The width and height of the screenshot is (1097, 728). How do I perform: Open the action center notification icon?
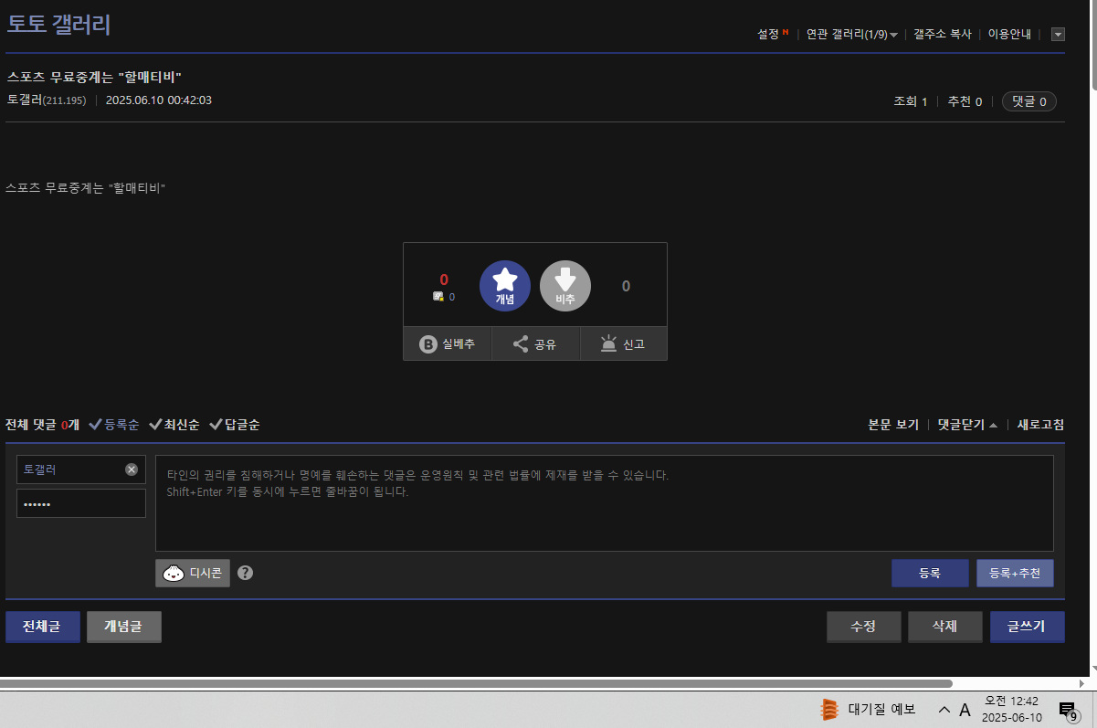click(x=1067, y=710)
